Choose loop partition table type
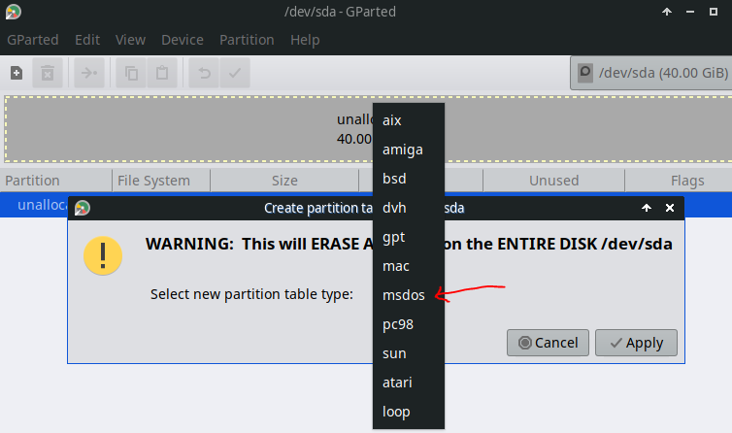Viewport: 732px width, 433px height. (x=409, y=412)
